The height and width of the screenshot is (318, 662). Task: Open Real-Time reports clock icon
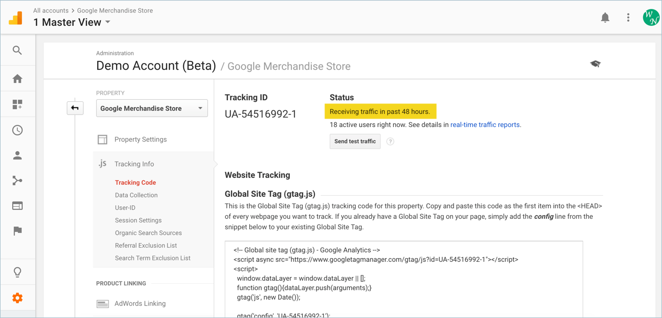[17, 130]
